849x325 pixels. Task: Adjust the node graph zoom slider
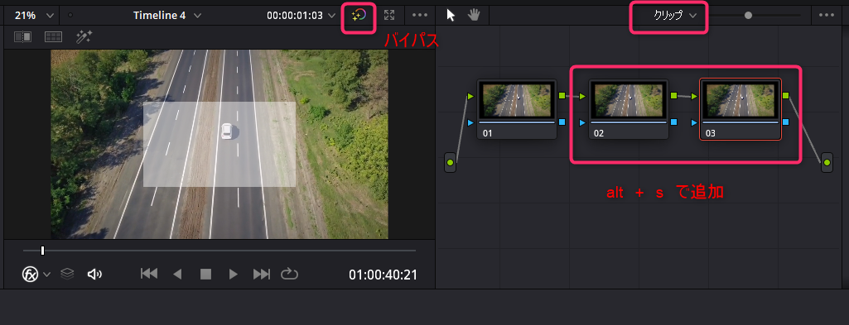click(748, 16)
